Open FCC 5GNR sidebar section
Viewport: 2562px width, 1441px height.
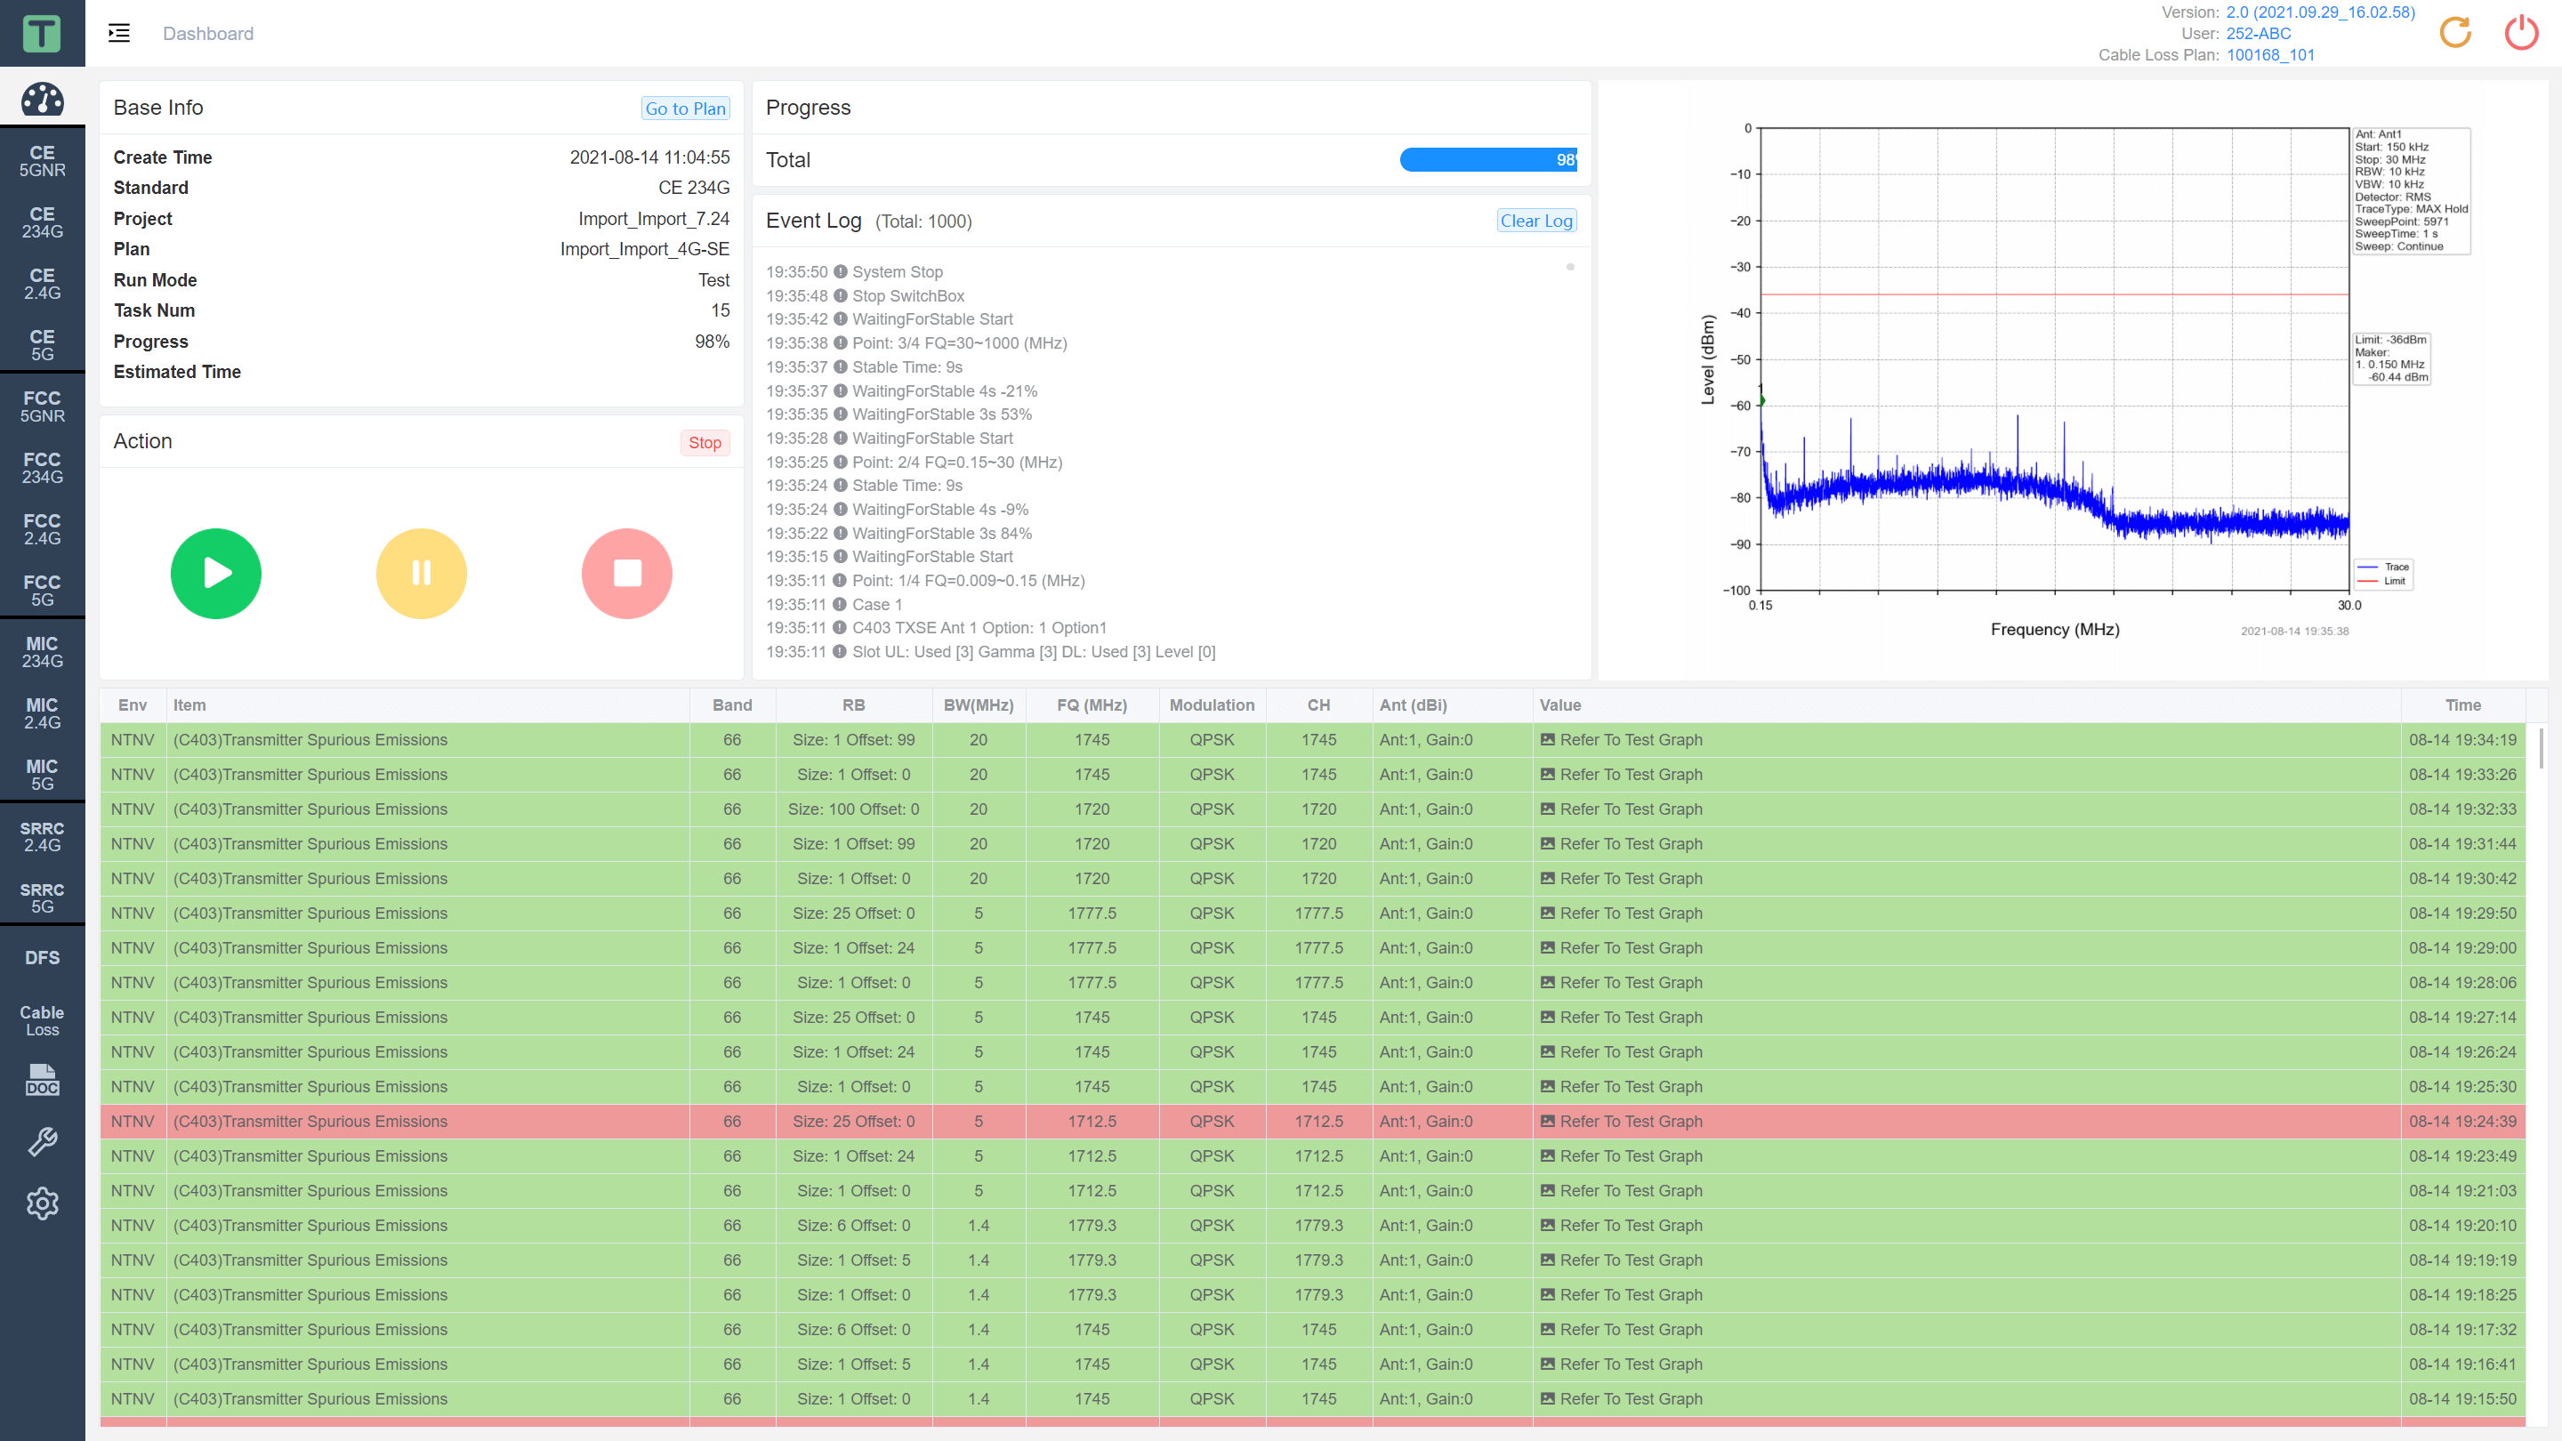pos(42,407)
